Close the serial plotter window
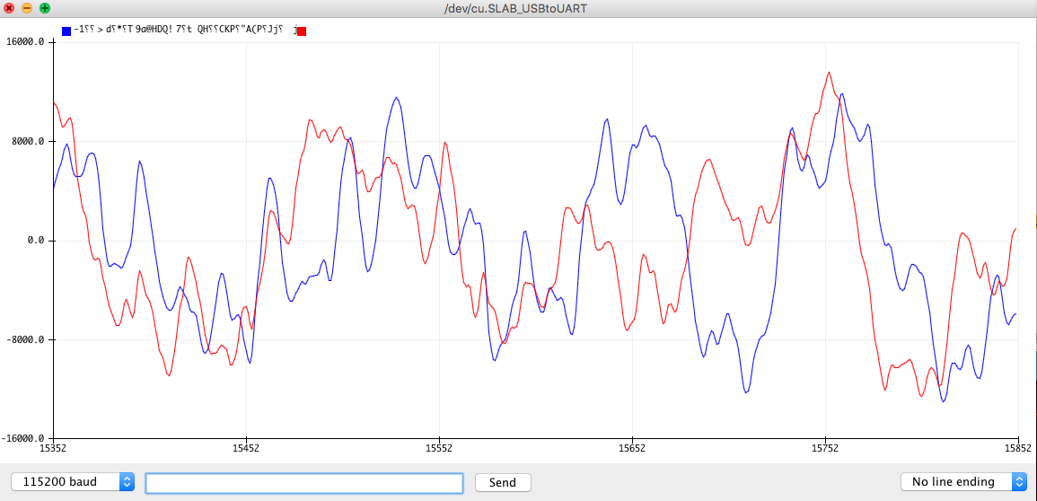 click(9, 9)
